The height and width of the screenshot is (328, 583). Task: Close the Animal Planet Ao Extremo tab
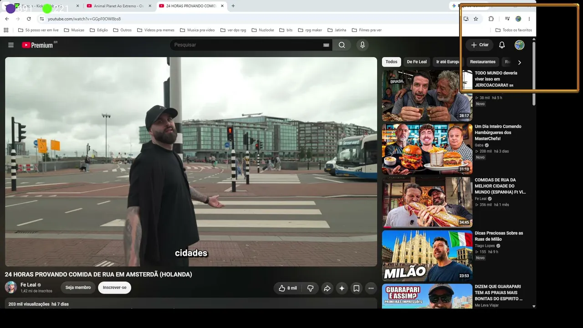[150, 6]
